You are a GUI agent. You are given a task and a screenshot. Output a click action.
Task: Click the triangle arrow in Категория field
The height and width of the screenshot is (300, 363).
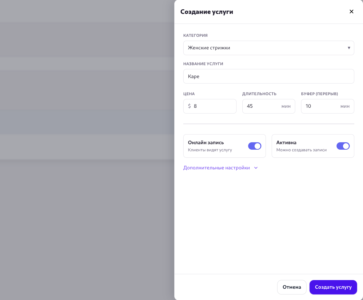(349, 48)
